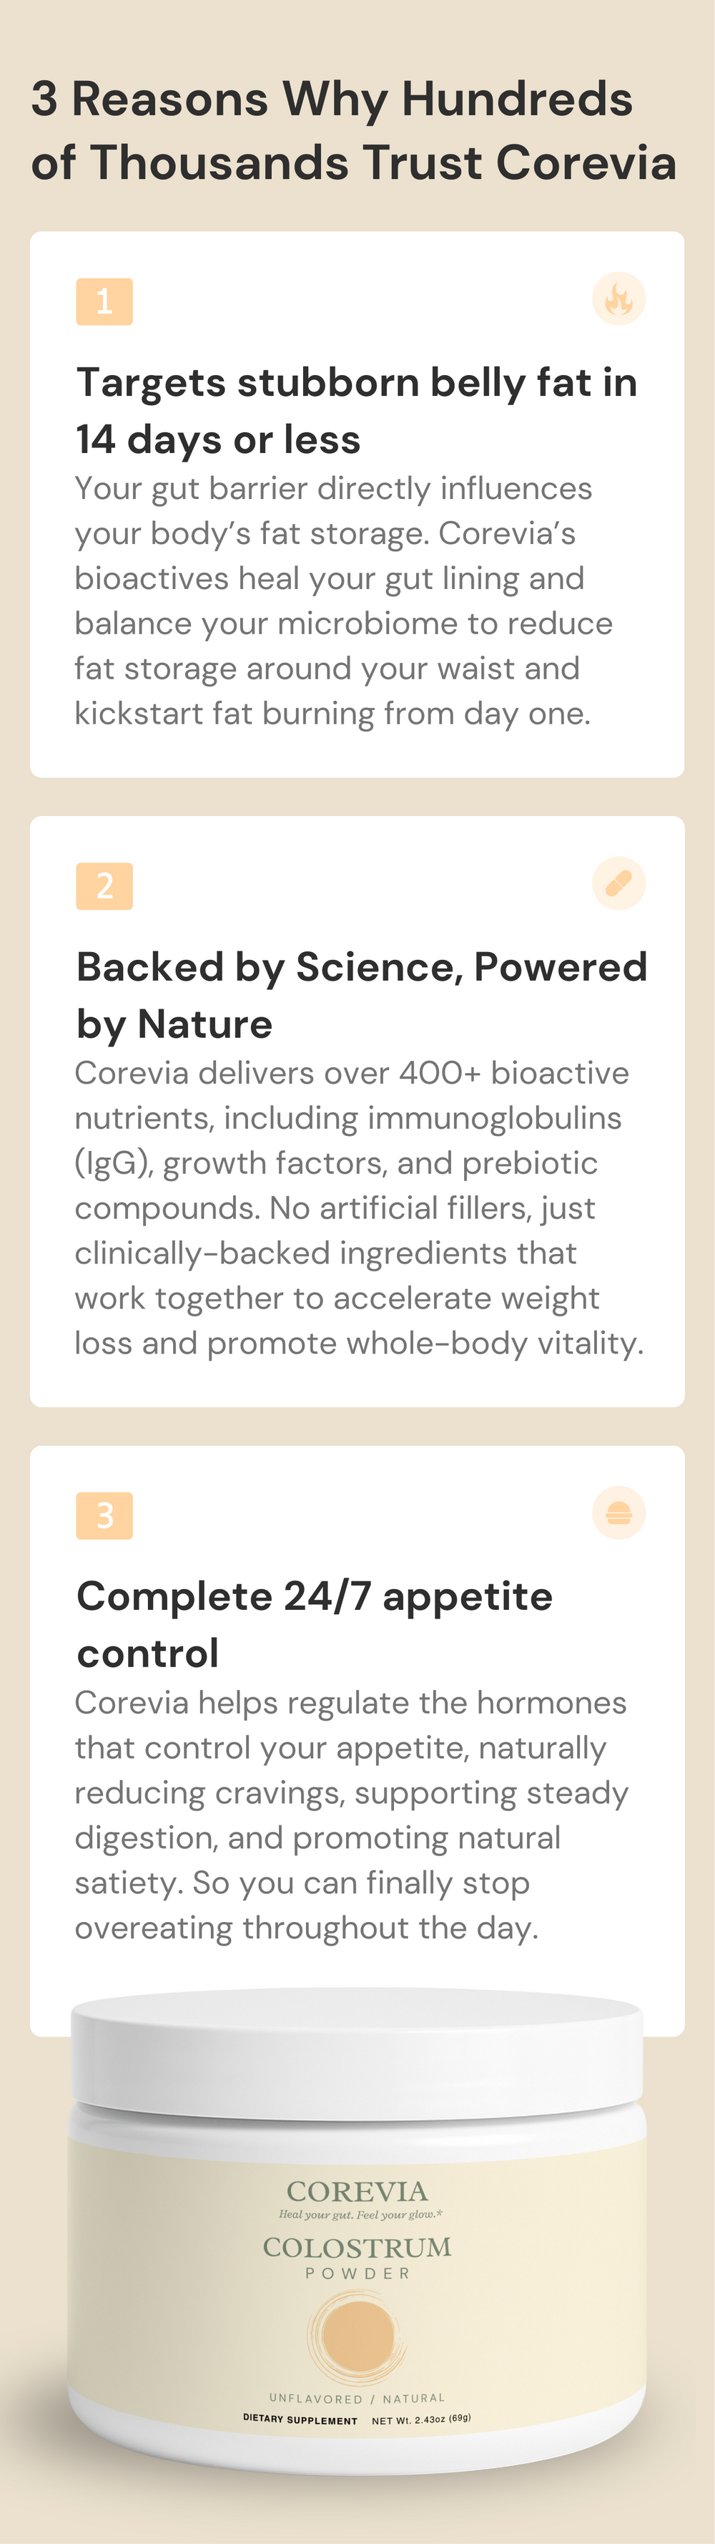Select the "Backed by Science, Powered by Nature" heading
This screenshot has width=715, height=2544.
point(361,996)
